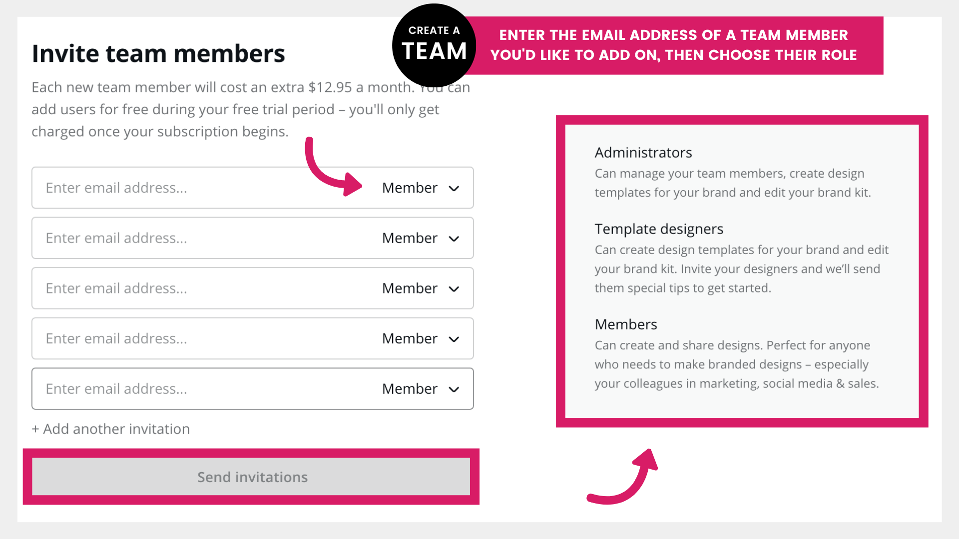
Task: Select the Administrators role heading
Action: click(x=643, y=152)
